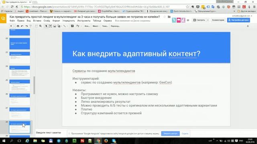Image resolution: width=257 pixels, height=144 pixels.
Task: Click the Закрыть доступ button in Hangouts bar
Action: point(170,134)
